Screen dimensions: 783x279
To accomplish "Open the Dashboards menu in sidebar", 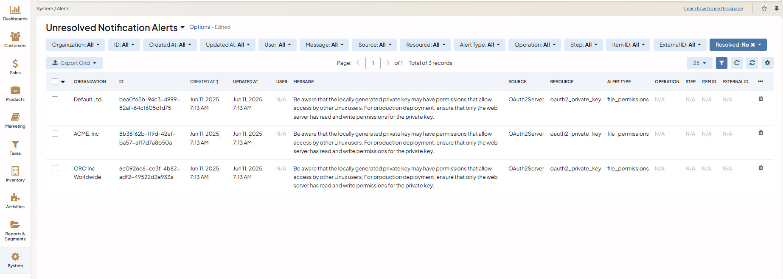I will point(15,13).
